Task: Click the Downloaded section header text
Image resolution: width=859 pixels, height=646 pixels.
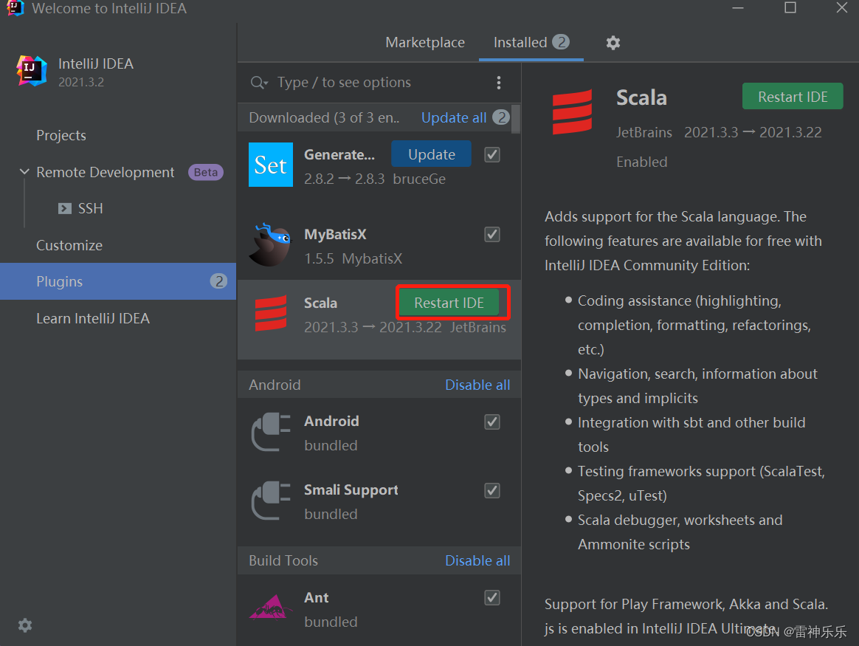Action: pos(324,118)
